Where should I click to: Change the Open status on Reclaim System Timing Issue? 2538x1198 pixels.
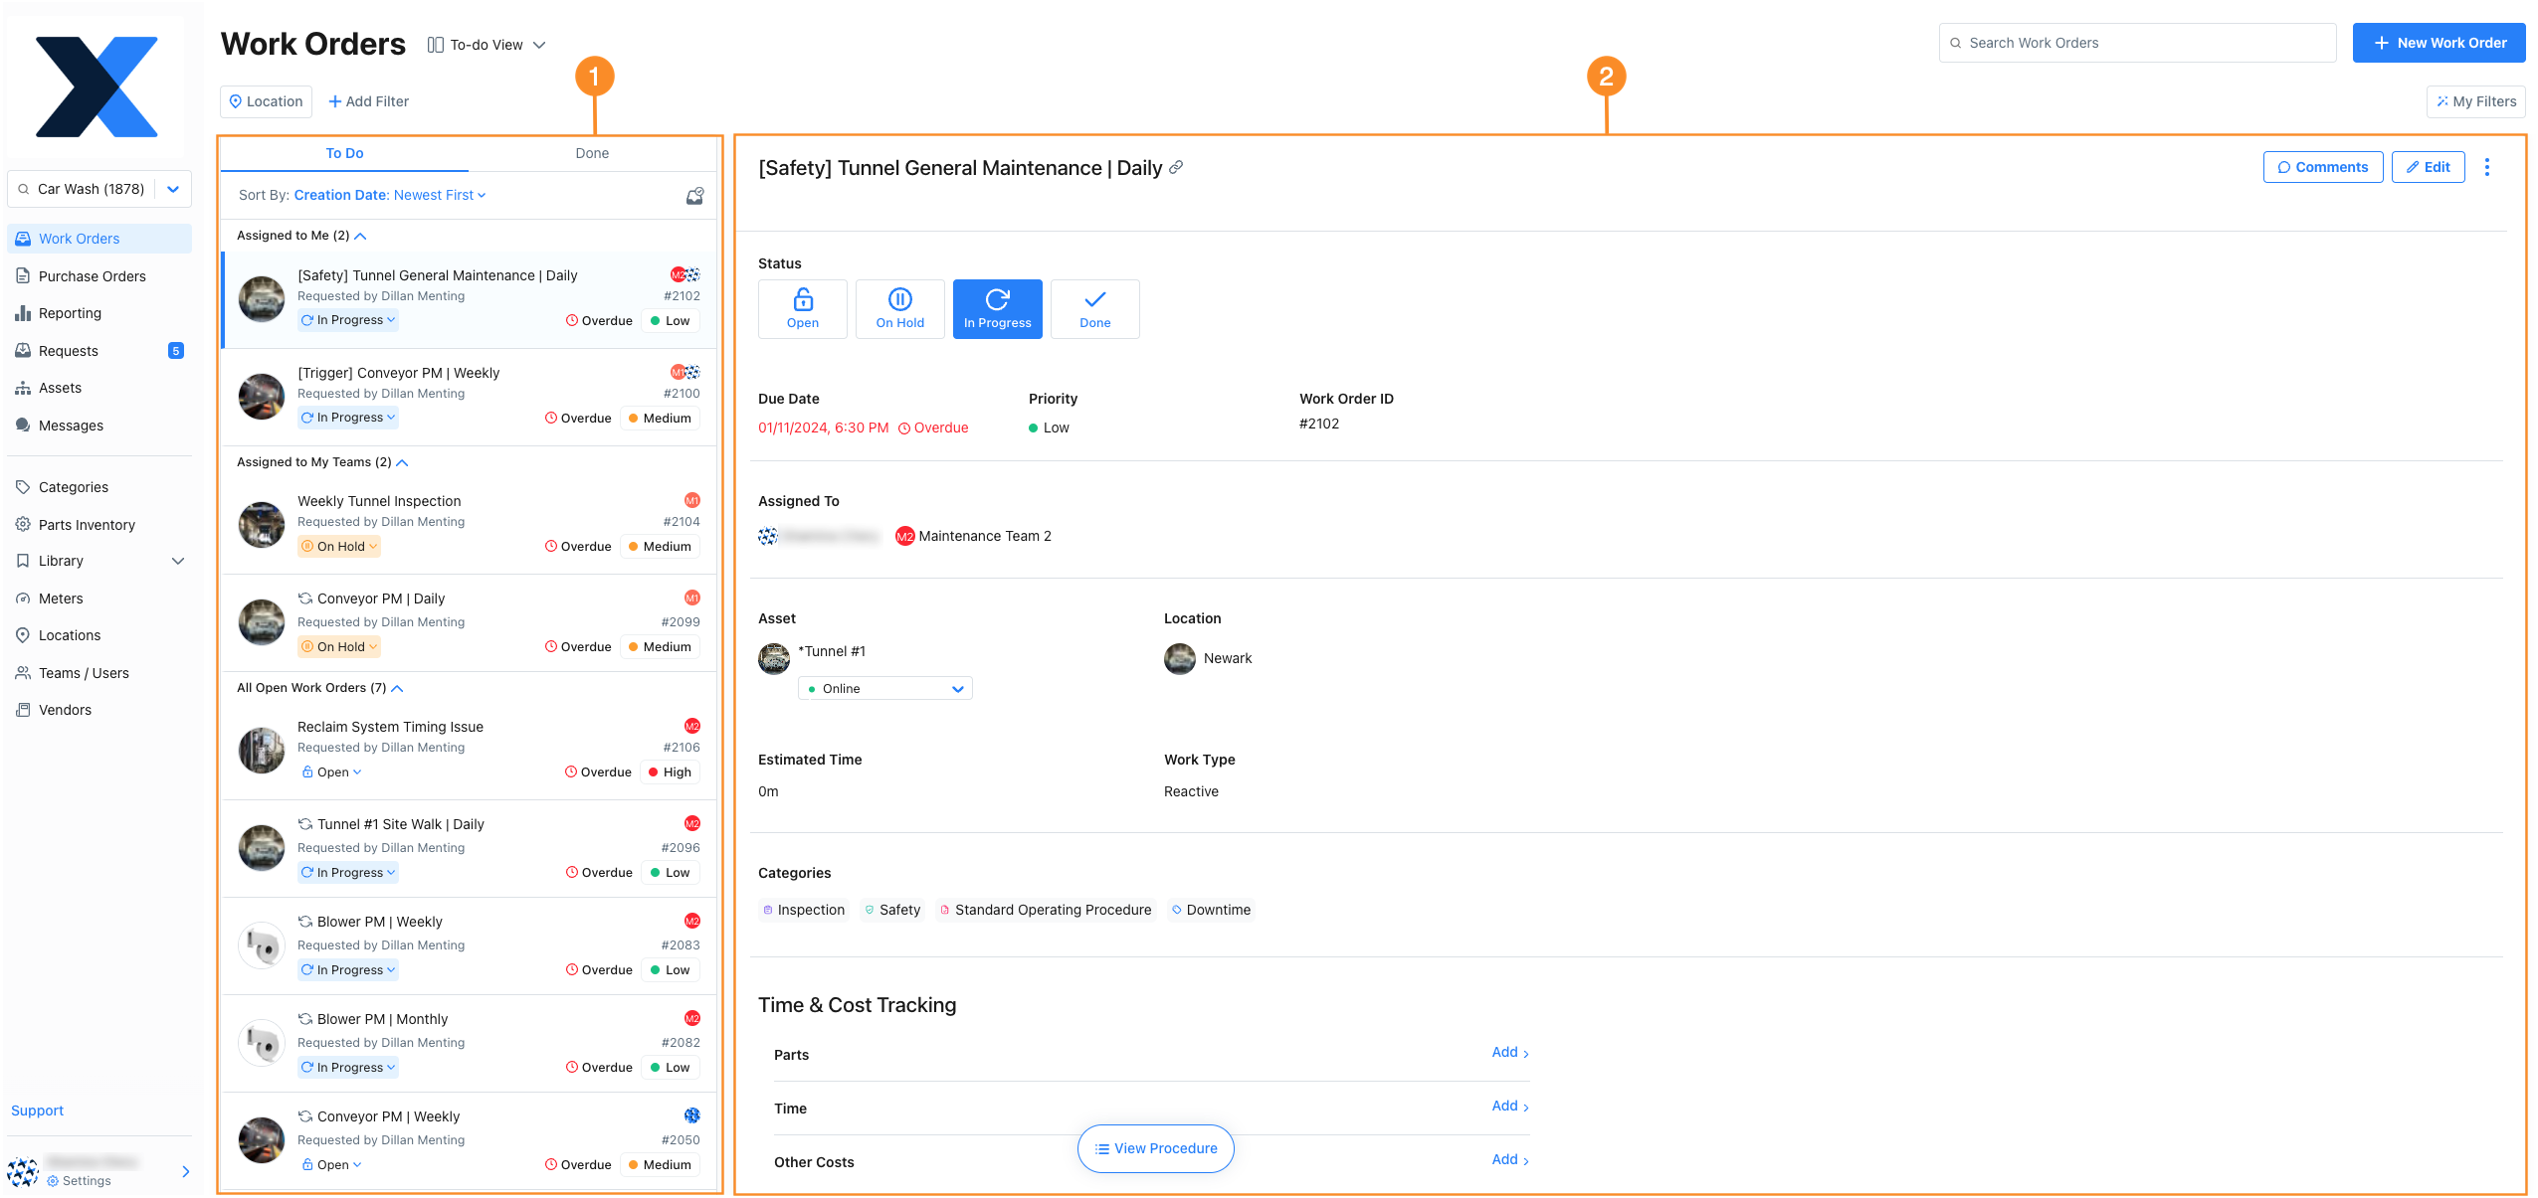pyautogui.click(x=331, y=772)
